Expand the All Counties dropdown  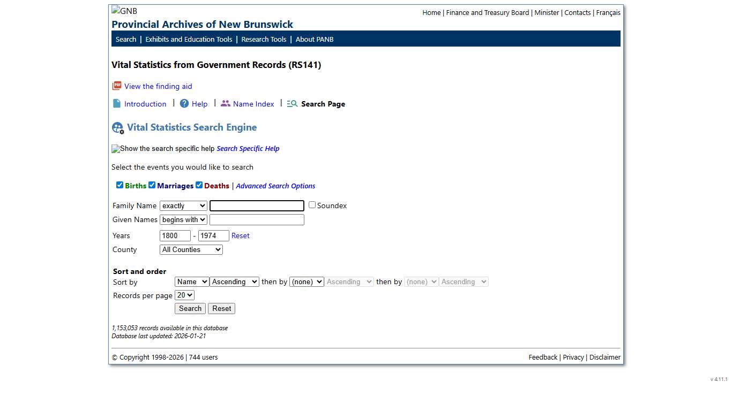click(x=191, y=250)
